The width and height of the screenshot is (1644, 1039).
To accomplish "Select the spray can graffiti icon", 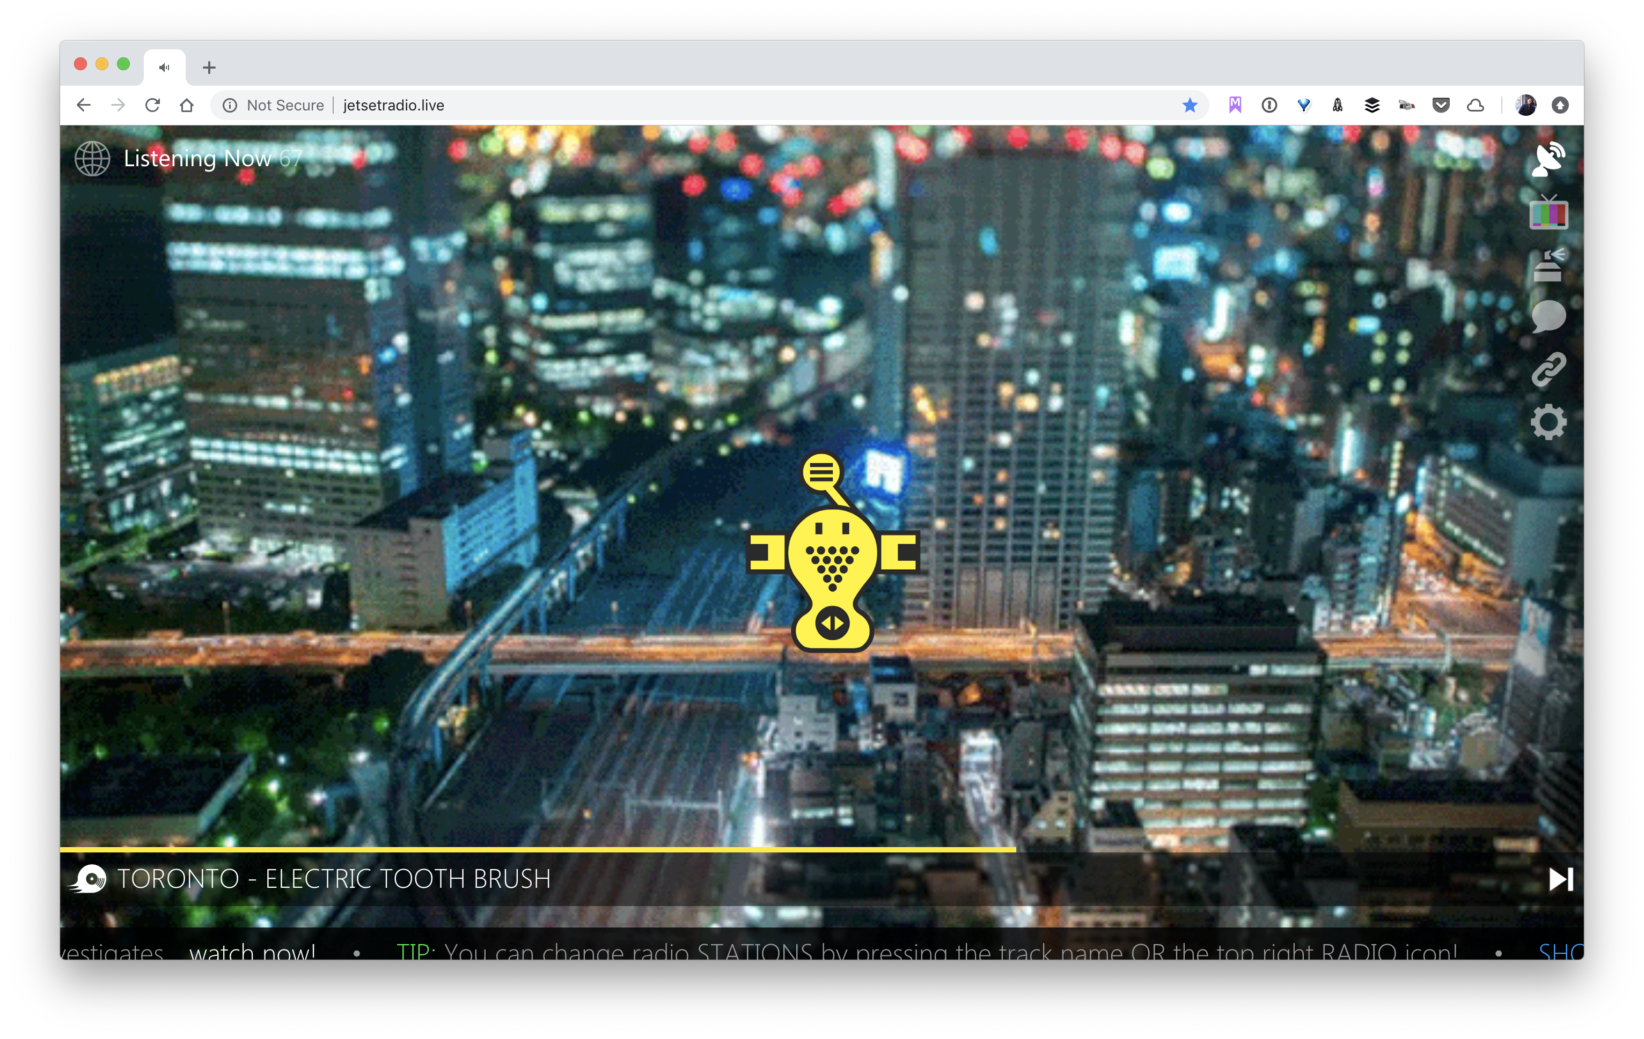I will (1548, 265).
